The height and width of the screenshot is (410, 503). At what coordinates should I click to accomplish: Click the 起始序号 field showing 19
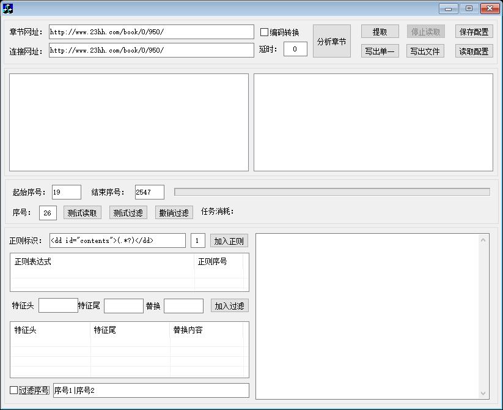pos(67,192)
